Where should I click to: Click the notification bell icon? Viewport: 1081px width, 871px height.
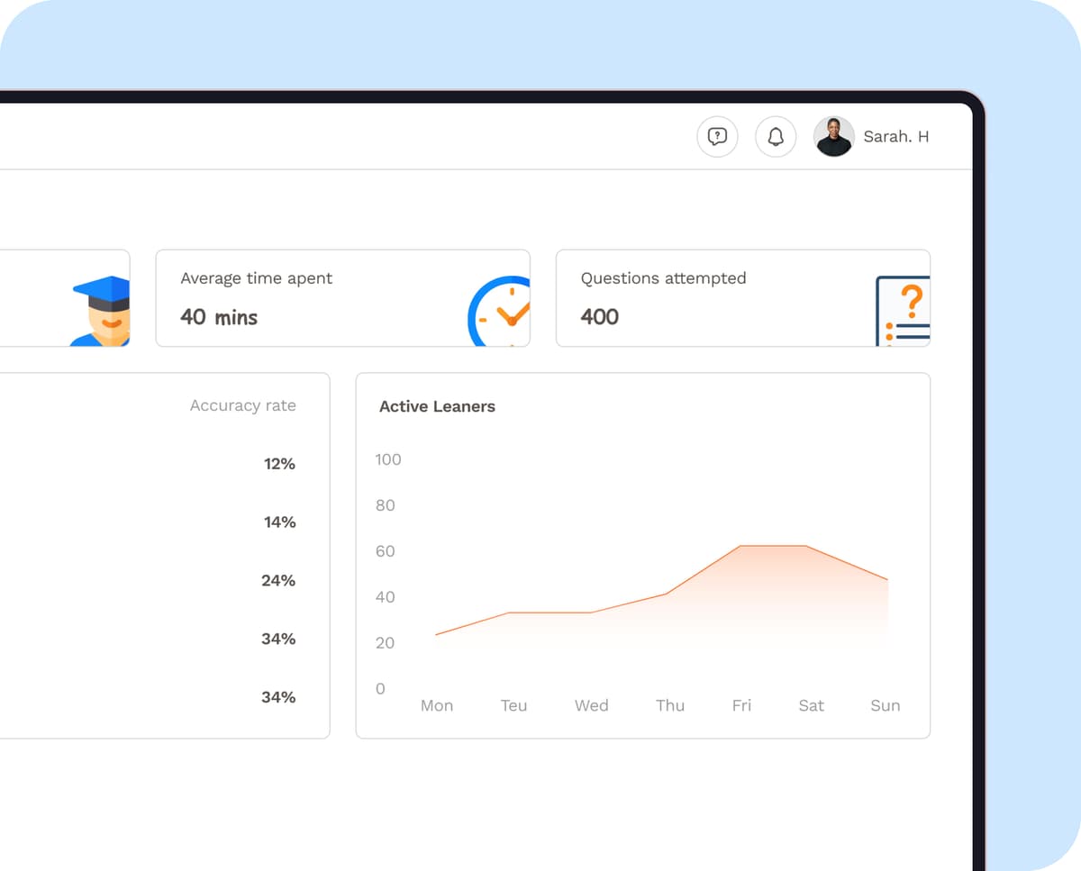pos(776,136)
